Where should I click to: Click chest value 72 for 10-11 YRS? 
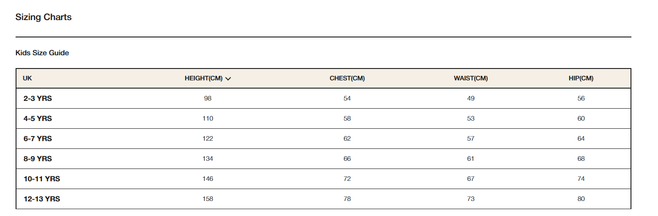tap(347, 179)
